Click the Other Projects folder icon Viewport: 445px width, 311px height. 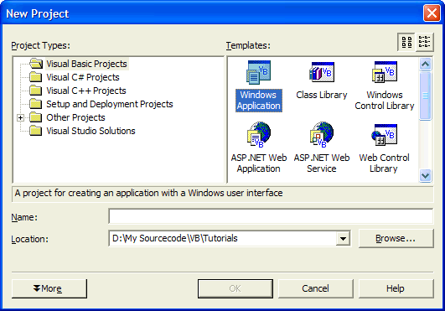(x=36, y=117)
